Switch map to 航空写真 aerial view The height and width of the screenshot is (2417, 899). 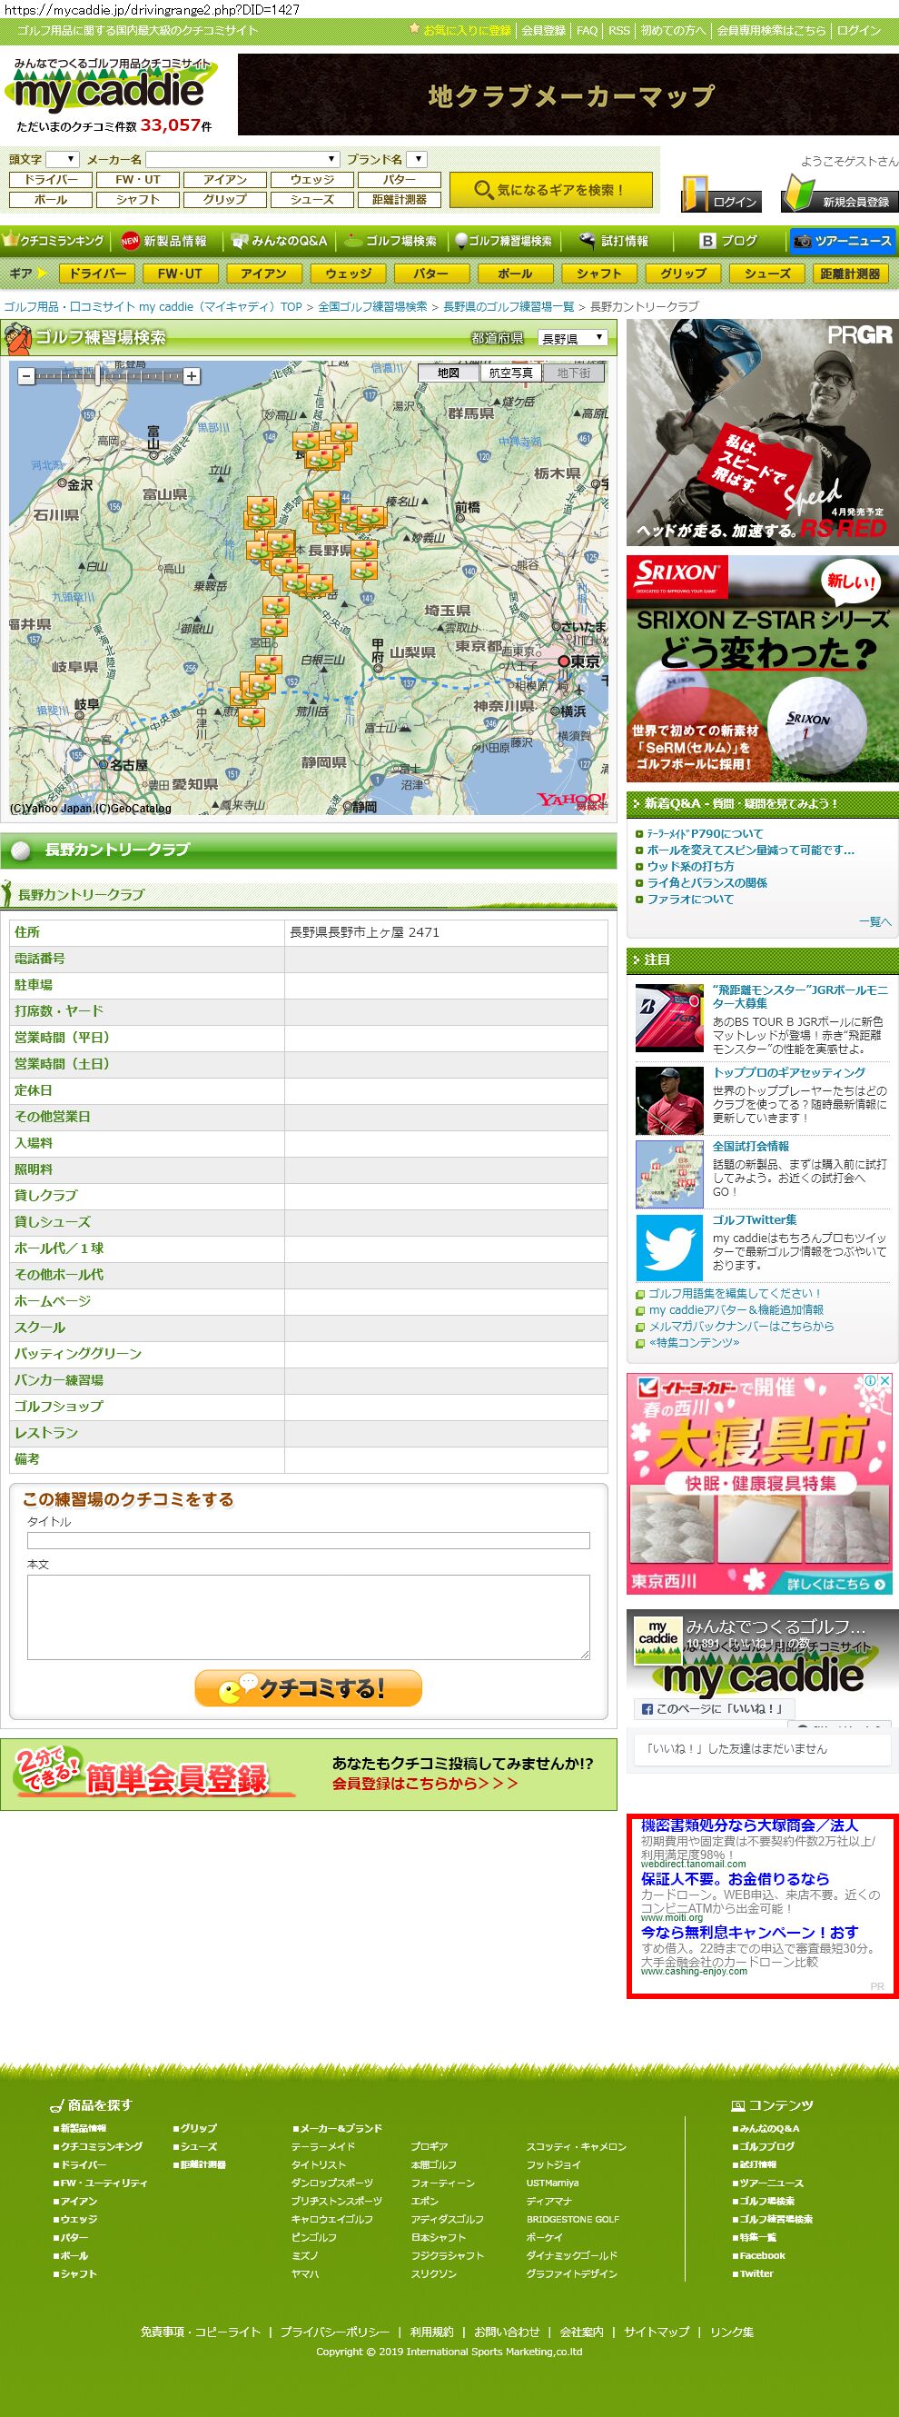click(511, 373)
